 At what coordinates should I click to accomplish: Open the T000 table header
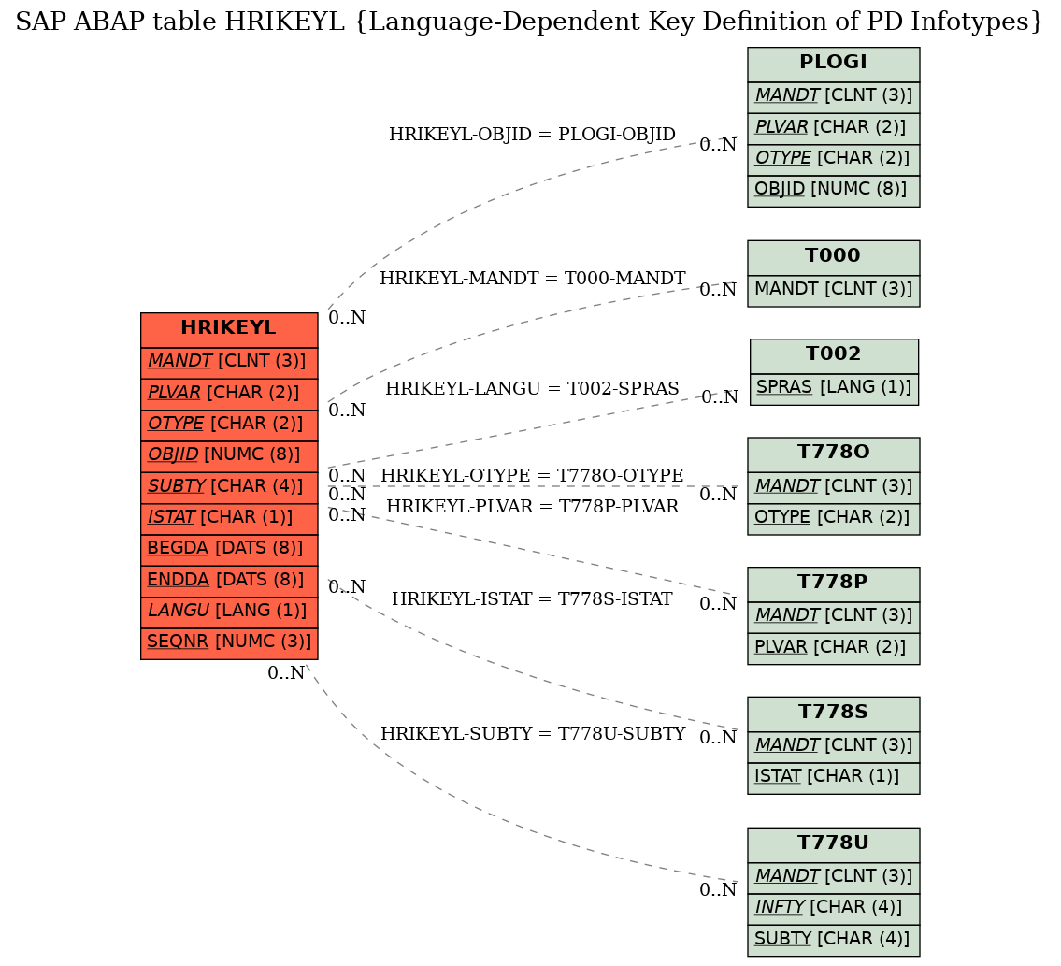pos(833,257)
